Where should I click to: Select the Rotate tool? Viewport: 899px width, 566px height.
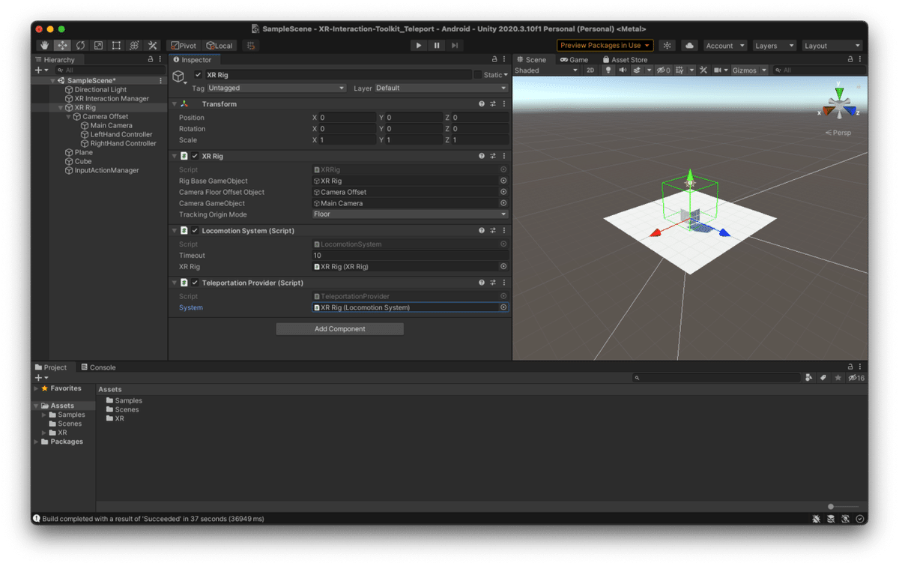(80, 46)
